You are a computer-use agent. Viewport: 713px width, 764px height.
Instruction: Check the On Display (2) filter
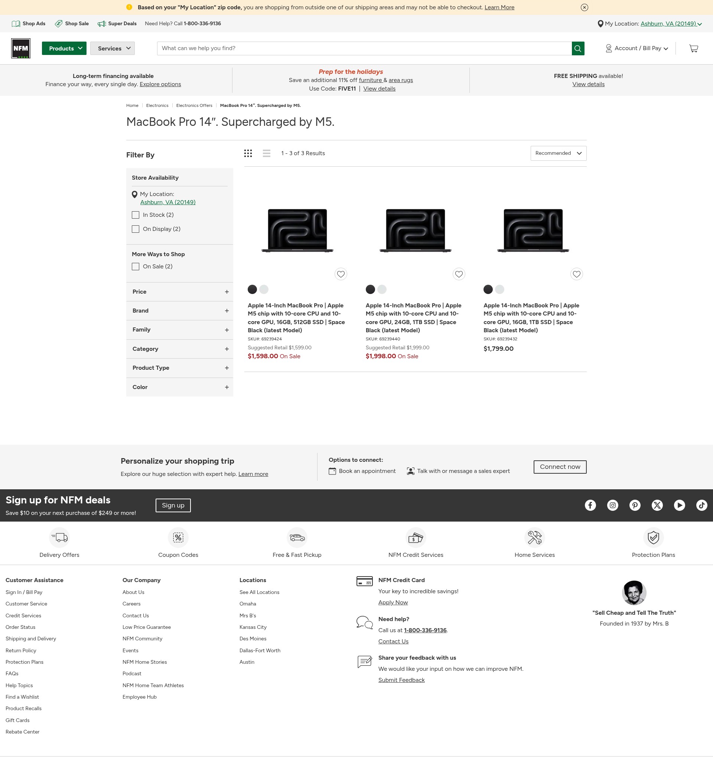coord(135,229)
